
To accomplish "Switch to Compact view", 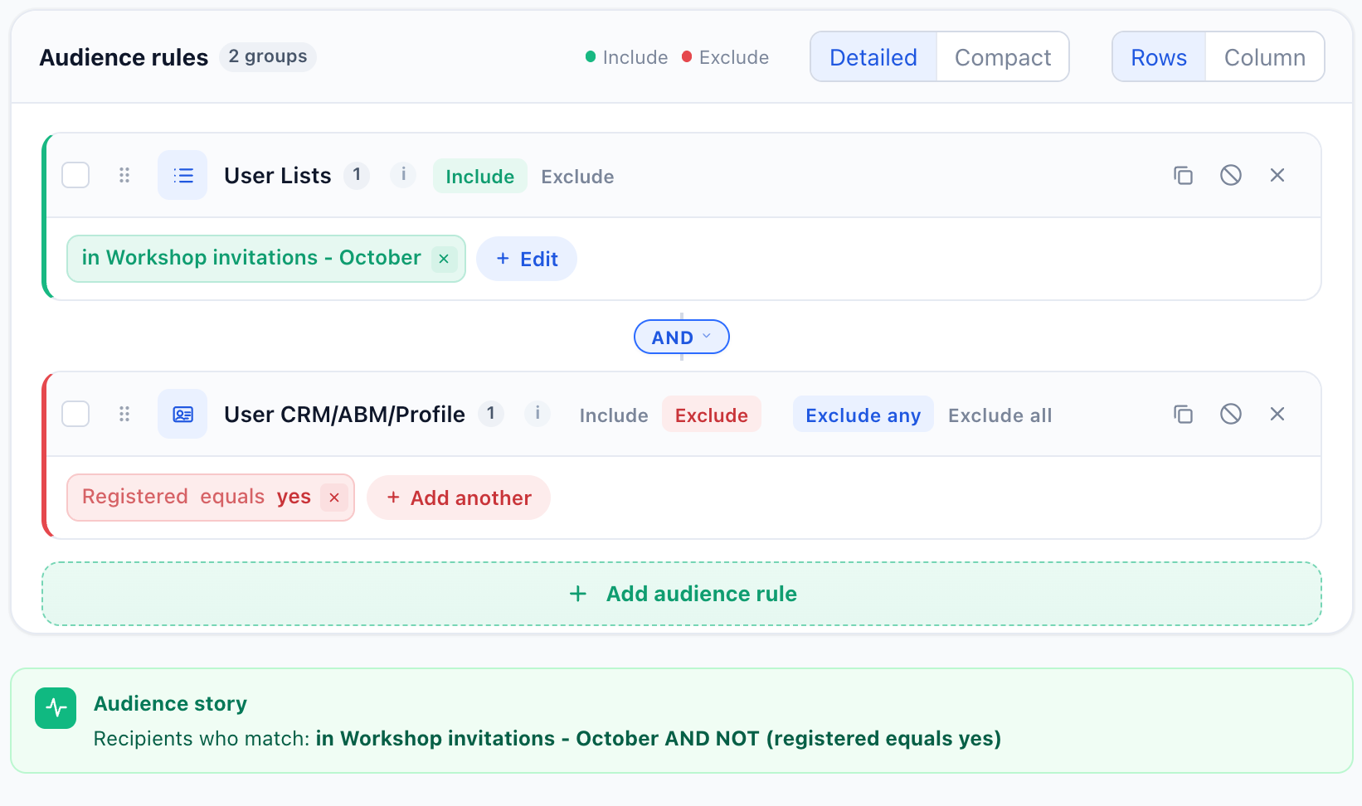I will pyautogui.click(x=1003, y=57).
